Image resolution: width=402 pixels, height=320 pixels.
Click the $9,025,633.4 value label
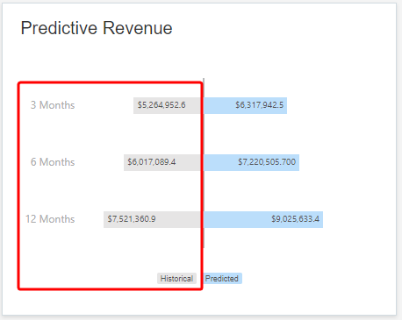296,219
